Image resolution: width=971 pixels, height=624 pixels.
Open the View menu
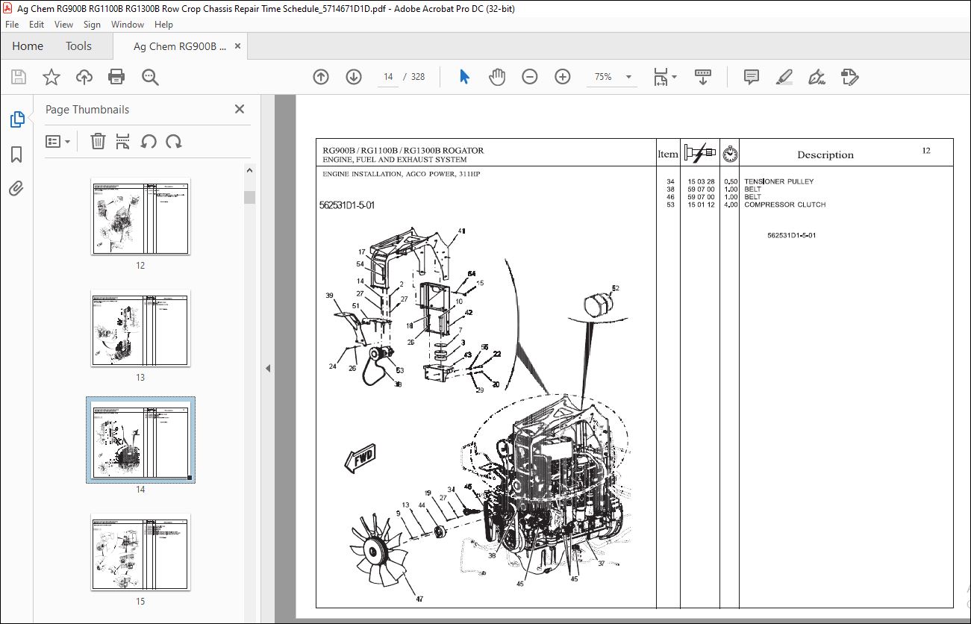point(64,25)
